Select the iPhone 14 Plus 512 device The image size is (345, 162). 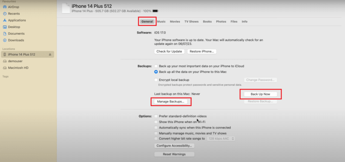28,55
